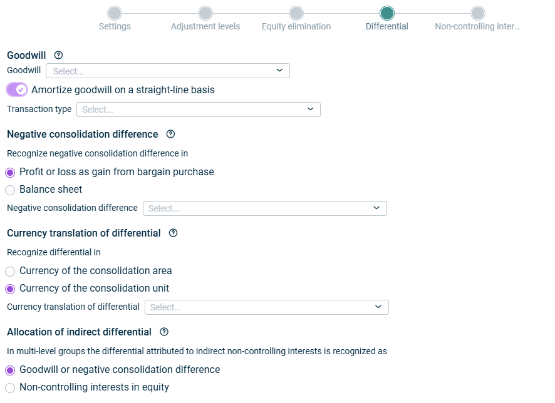This screenshot has width=555, height=403.
Task: Select the Equity elimination step circle
Action: tap(296, 13)
